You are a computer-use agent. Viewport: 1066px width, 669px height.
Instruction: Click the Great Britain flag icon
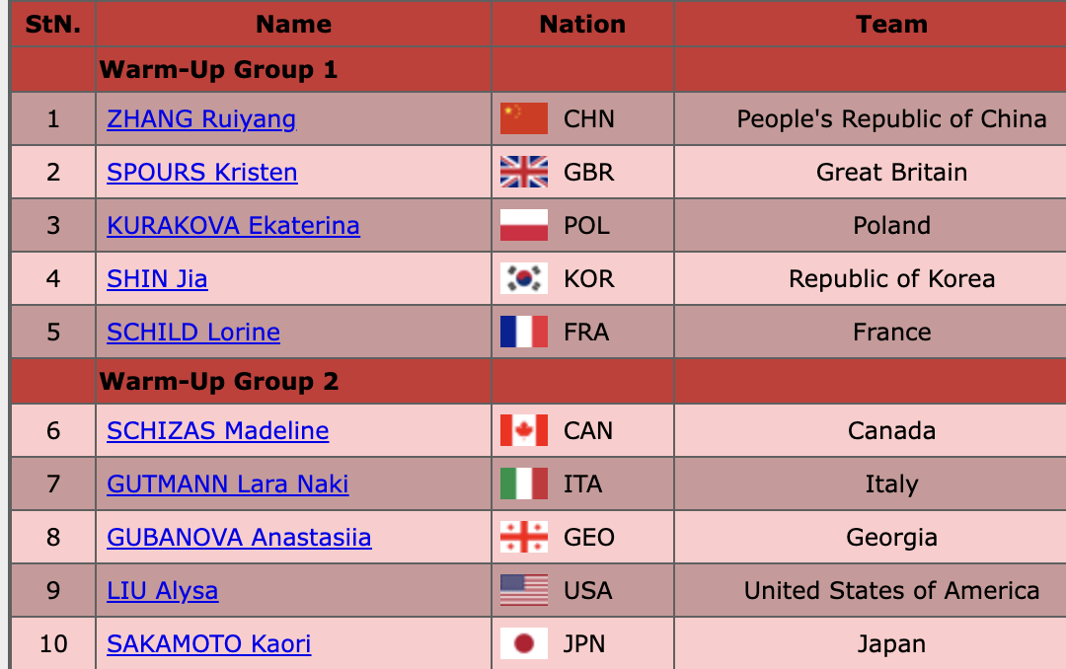[x=523, y=173]
